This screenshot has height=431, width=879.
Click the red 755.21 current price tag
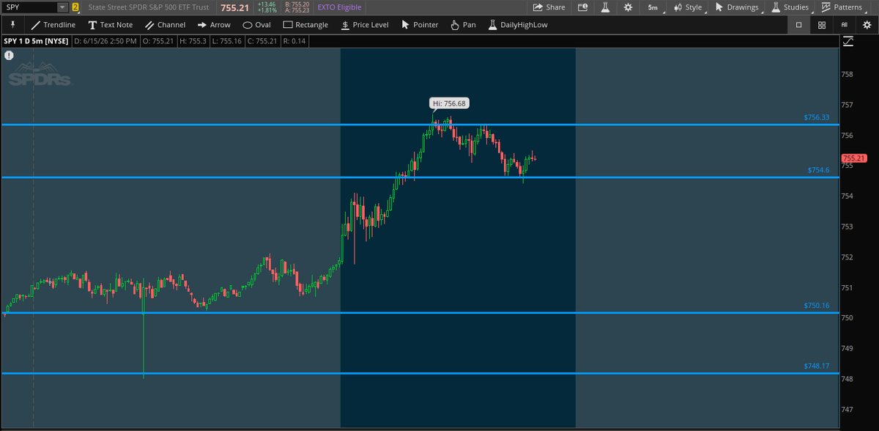click(x=854, y=158)
